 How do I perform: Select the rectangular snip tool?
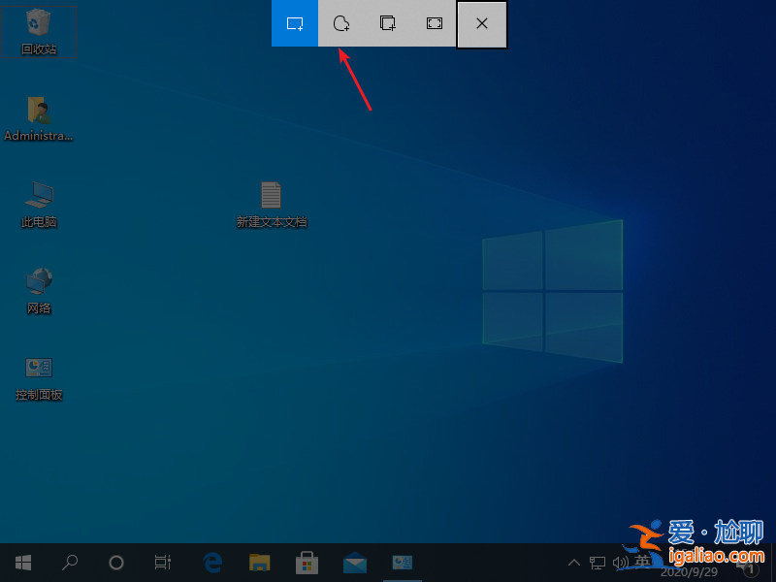(294, 24)
